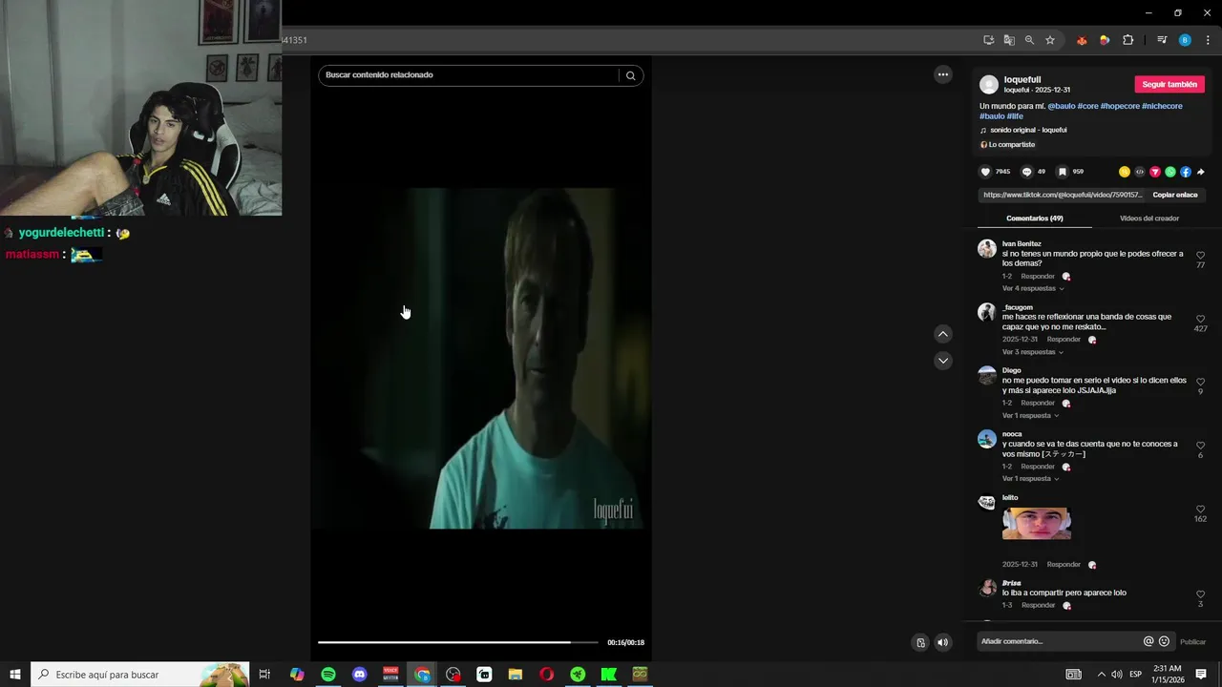Like Brisa's comment heart
The height and width of the screenshot is (687, 1222).
coord(1200,594)
